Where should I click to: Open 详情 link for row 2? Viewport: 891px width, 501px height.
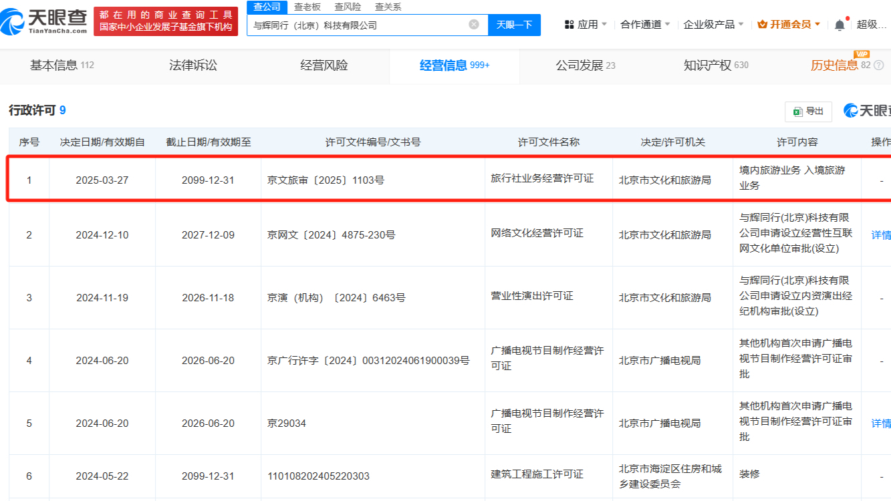881,234
